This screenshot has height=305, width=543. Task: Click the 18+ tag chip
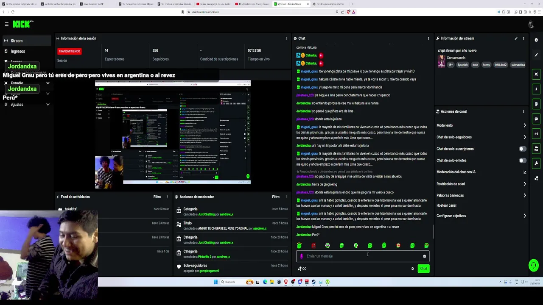click(451, 65)
